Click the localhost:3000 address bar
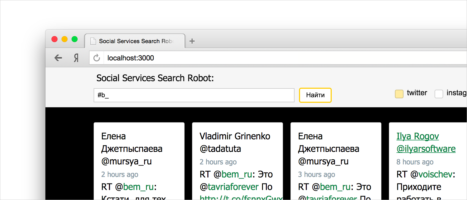Viewport: 467px width, 200px height. (285, 58)
